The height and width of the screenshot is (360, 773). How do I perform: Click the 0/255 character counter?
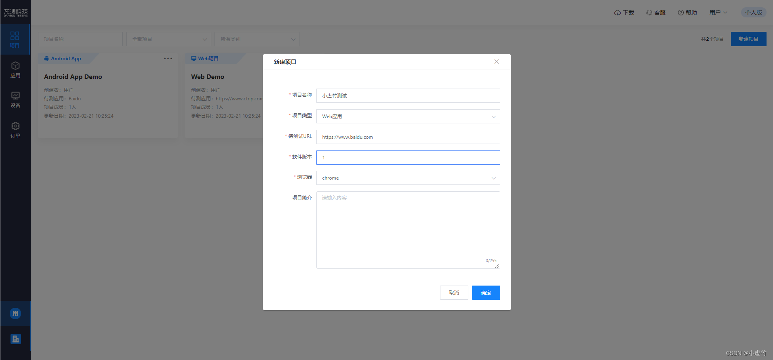[x=491, y=260]
